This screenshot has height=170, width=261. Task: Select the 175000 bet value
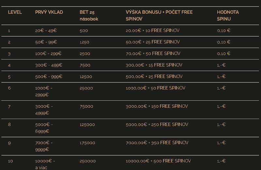coord(87,143)
